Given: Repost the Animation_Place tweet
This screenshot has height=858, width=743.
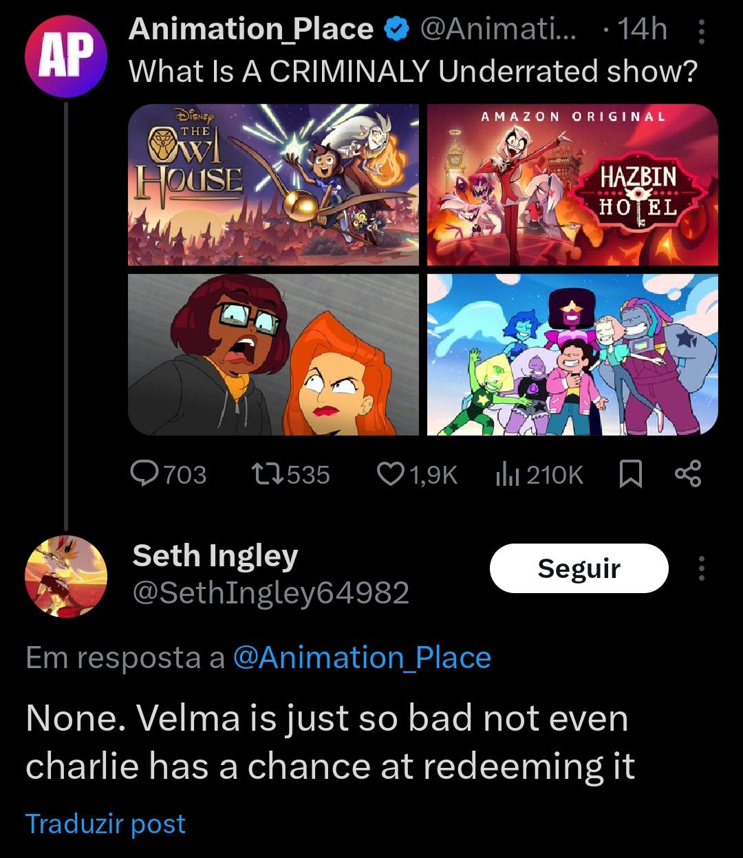Looking at the screenshot, I should tap(268, 474).
